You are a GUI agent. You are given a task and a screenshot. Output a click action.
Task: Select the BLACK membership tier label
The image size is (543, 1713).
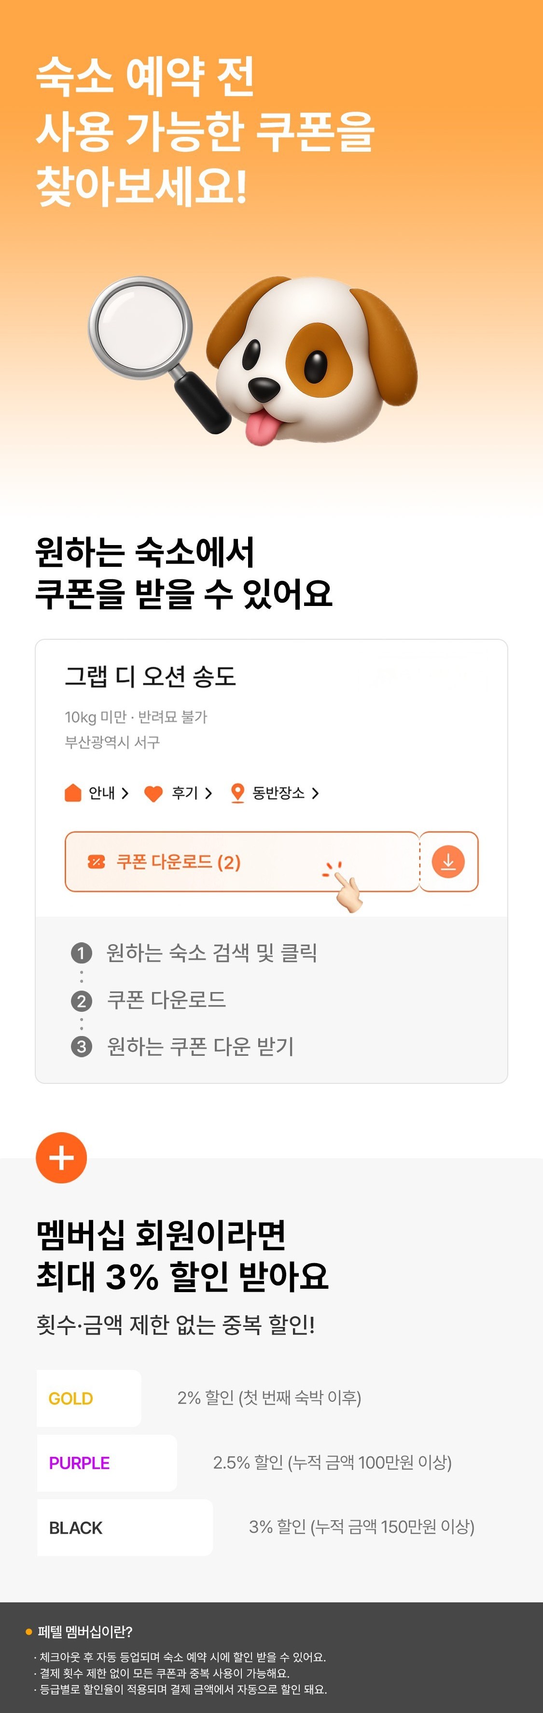click(x=76, y=1528)
